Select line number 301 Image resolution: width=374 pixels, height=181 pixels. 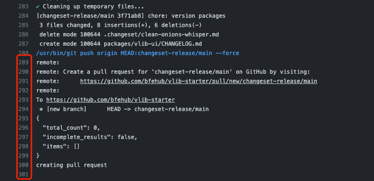pos(23,174)
